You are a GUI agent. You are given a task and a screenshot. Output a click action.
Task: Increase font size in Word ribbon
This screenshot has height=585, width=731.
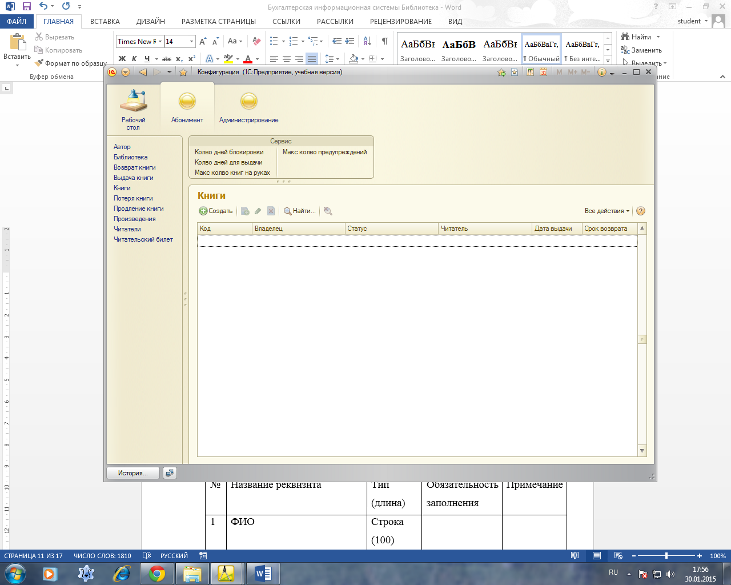coord(203,41)
